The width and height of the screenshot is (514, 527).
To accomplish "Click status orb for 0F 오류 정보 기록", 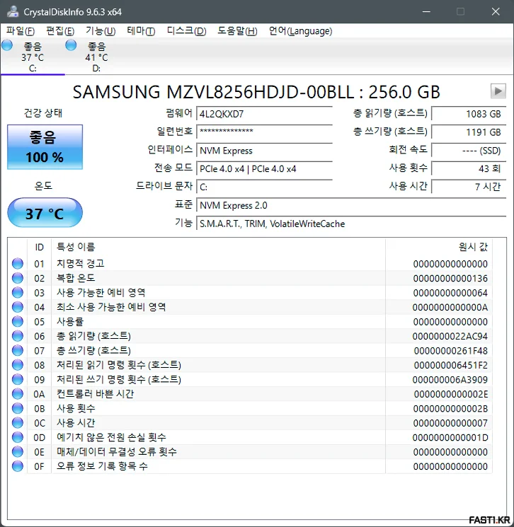I will pyautogui.click(x=18, y=466).
